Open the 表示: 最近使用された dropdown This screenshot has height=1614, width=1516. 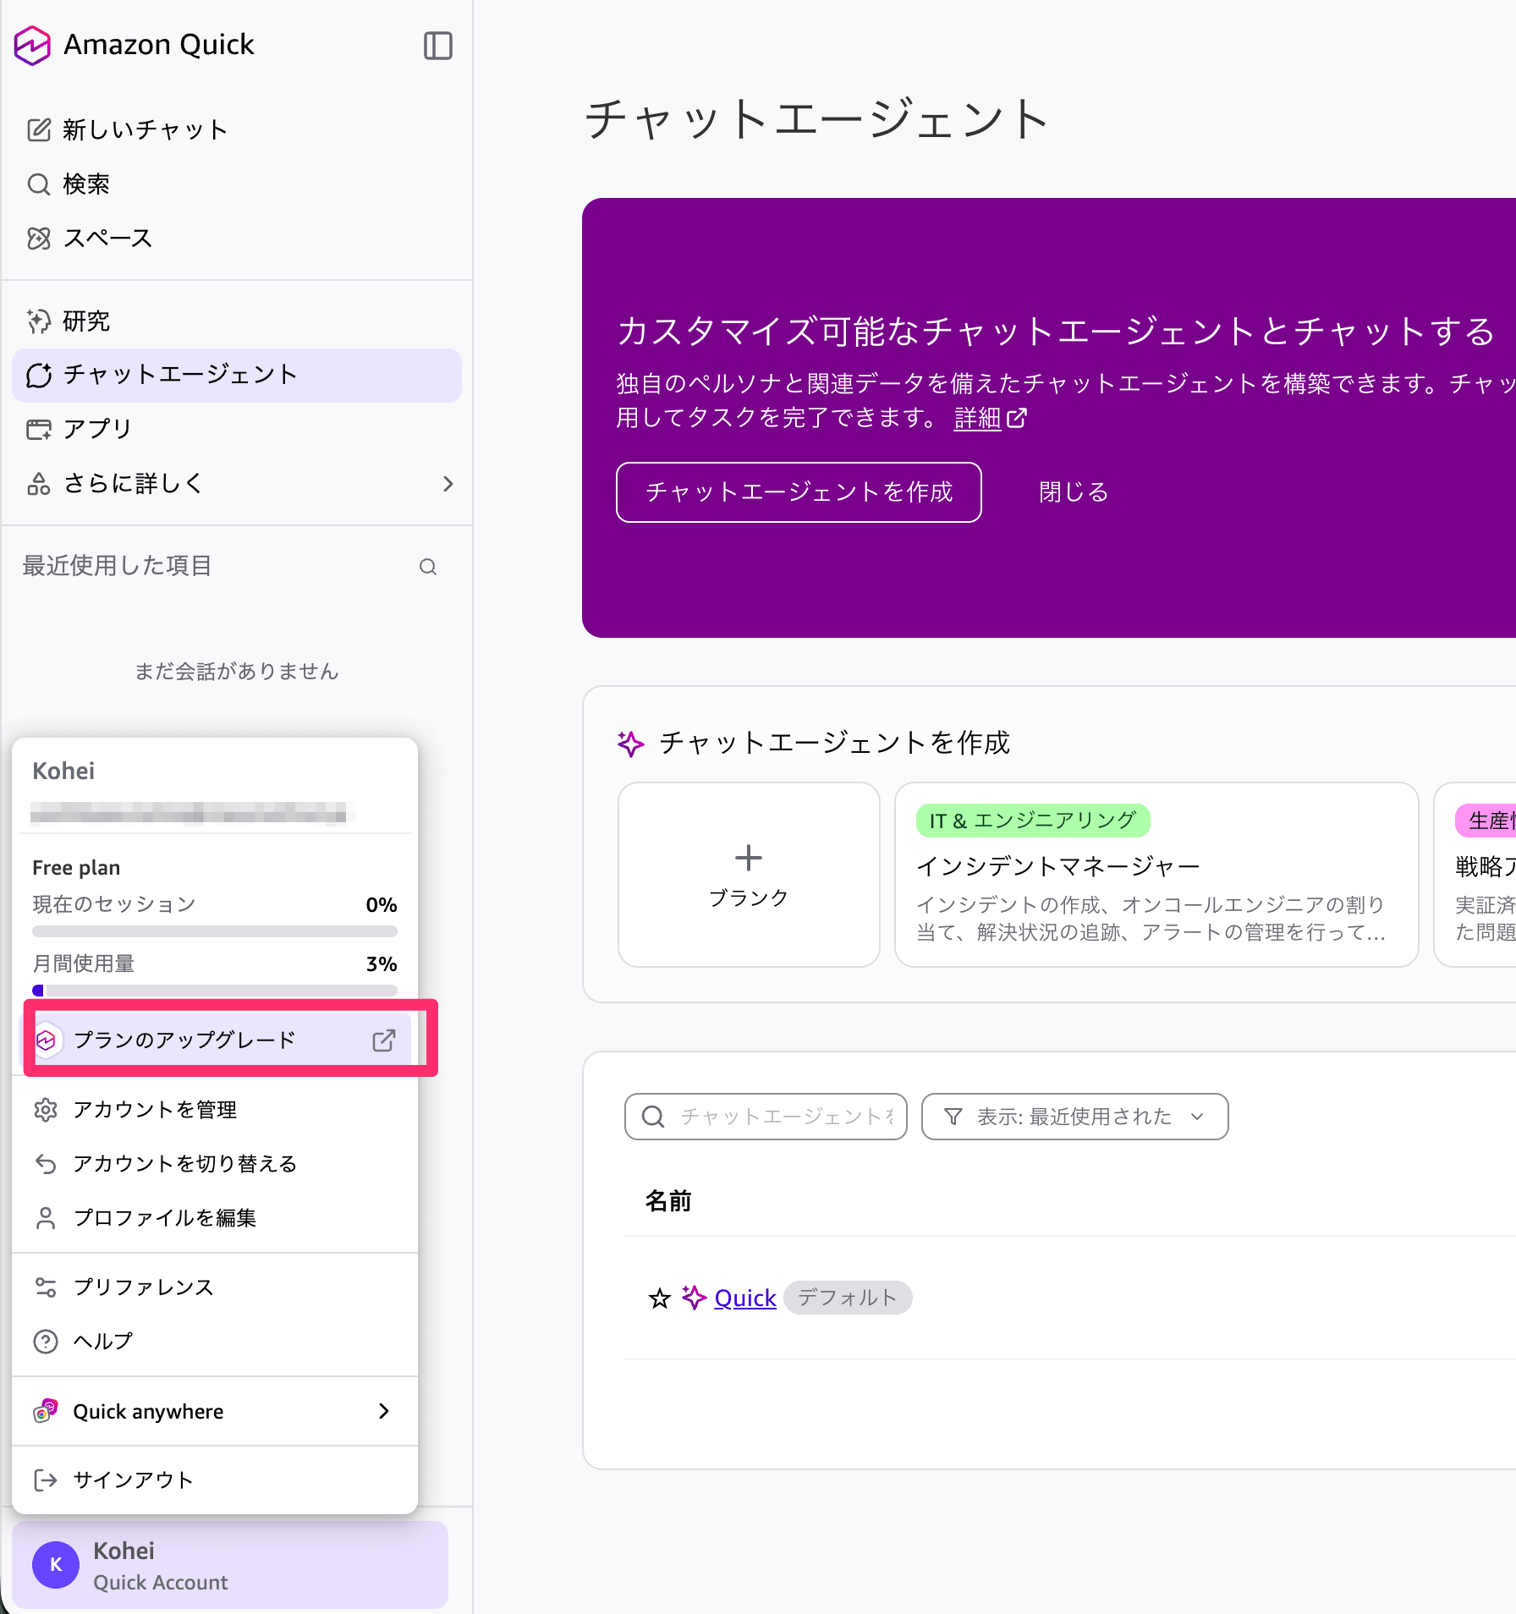pyautogui.click(x=1074, y=1117)
